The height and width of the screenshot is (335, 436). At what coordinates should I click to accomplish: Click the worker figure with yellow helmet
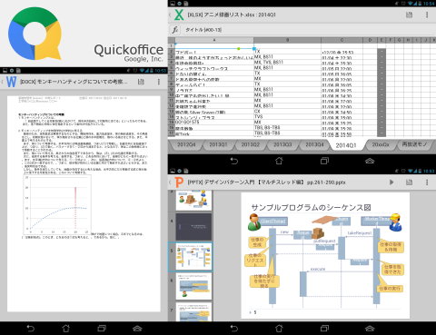(x=395, y=222)
